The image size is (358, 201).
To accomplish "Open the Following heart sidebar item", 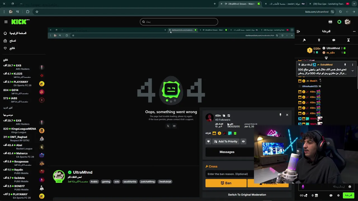I will (9, 48).
